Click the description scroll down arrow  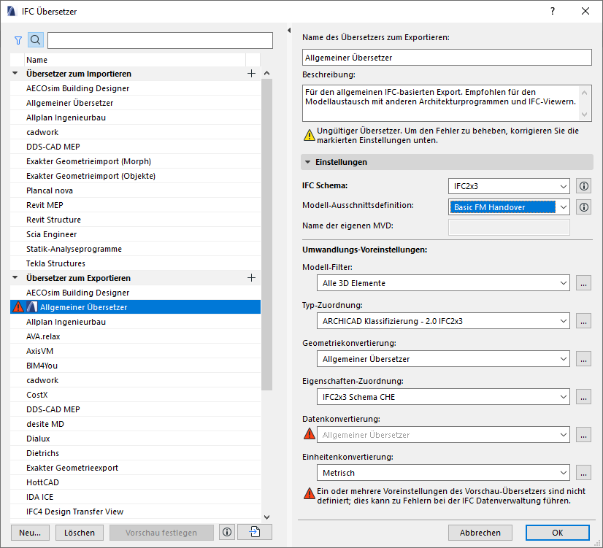click(x=585, y=114)
